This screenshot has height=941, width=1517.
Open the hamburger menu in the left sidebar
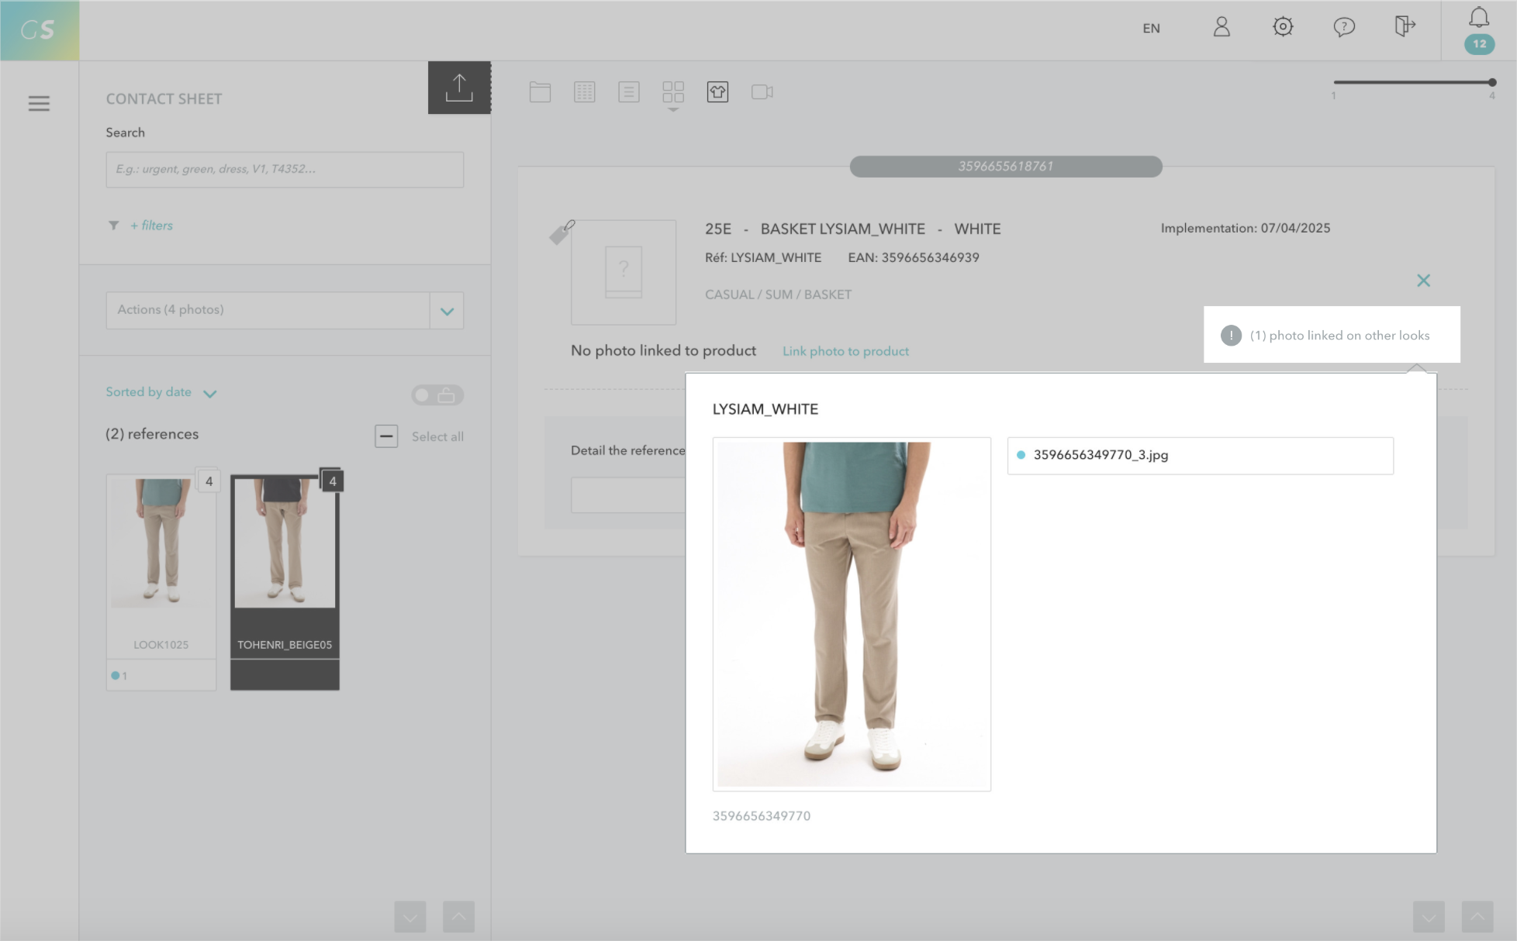tap(39, 103)
